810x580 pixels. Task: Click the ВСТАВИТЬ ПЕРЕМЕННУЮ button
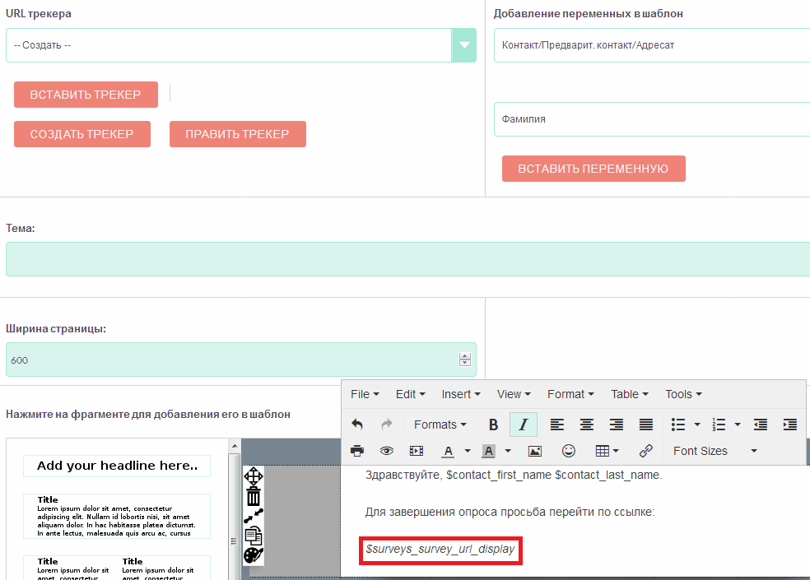[594, 169]
